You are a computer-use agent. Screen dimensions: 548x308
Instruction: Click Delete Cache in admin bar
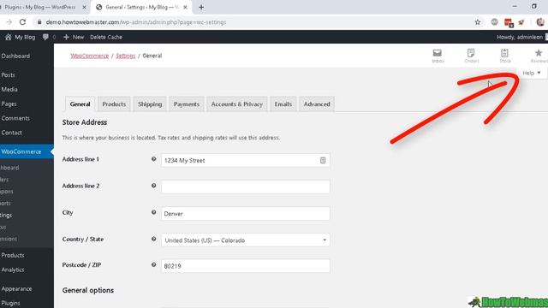pyautogui.click(x=106, y=37)
